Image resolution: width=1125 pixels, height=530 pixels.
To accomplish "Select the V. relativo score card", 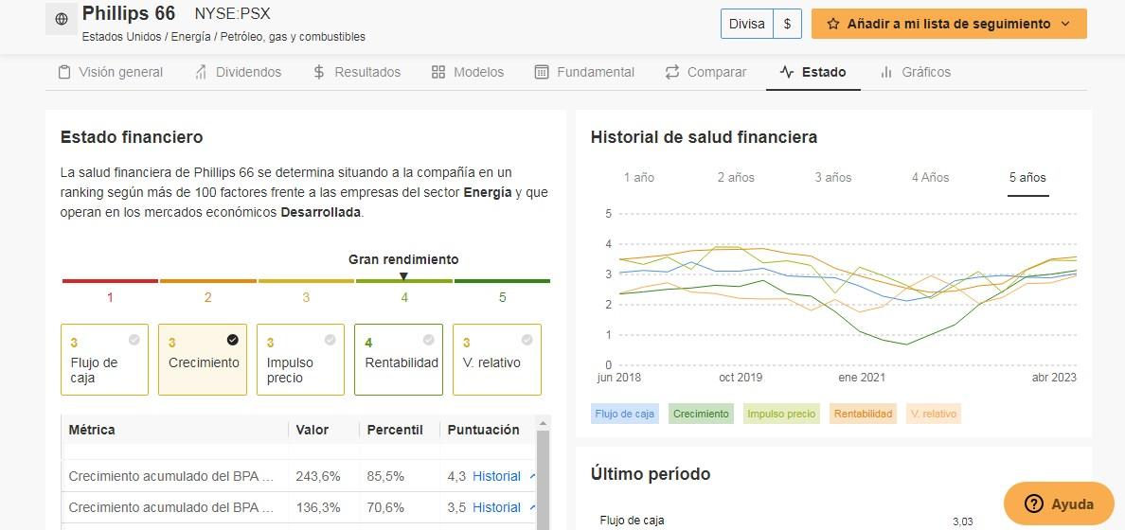I will tap(496, 360).
